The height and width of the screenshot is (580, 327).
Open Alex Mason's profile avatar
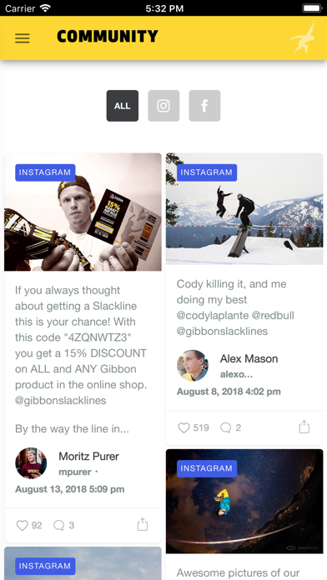pos(193,366)
